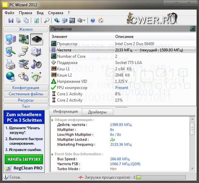Click the Refresh toolbar icon
The width and height of the screenshot is (199, 183).
(36, 20)
